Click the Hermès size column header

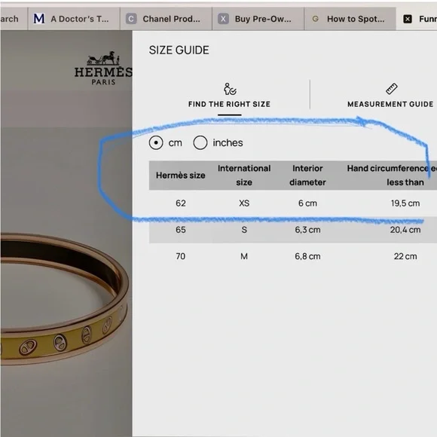[x=181, y=176]
